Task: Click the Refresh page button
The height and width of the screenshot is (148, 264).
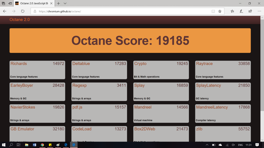Action: (23, 11)
